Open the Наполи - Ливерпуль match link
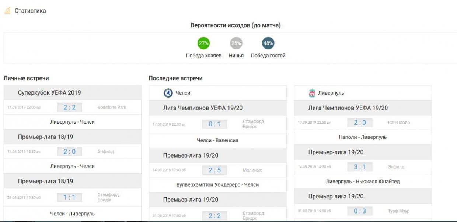The height and width of the screenshot is (222, 457). point(363,137)
